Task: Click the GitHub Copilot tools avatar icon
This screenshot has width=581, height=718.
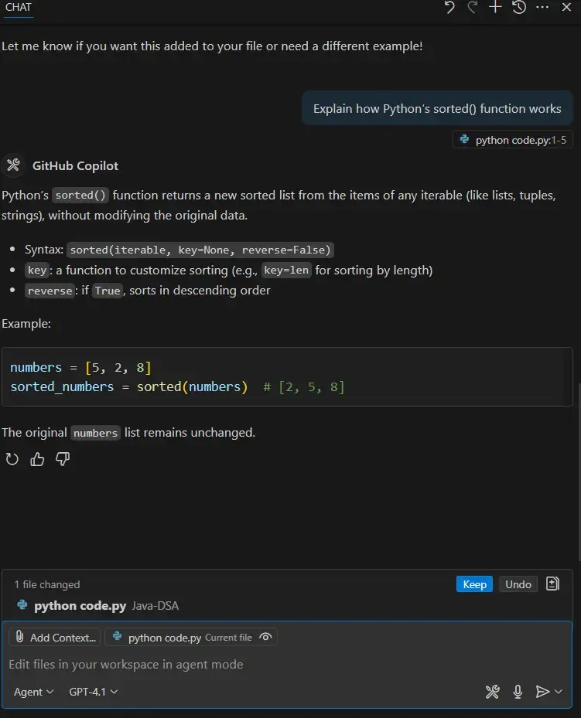Action: (13, 165)
